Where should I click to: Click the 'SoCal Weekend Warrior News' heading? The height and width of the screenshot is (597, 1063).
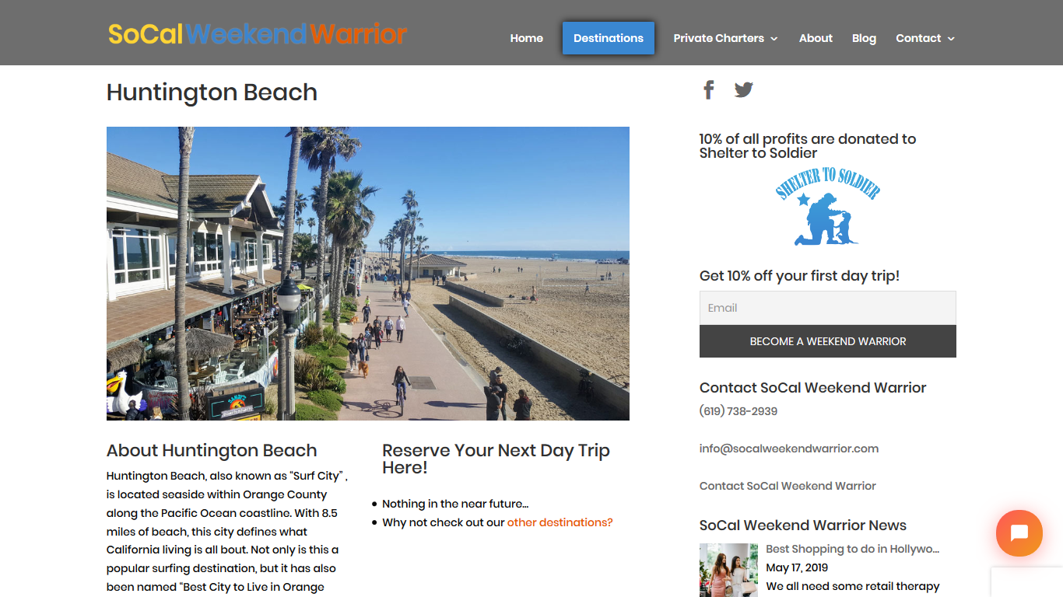(803, 525)
